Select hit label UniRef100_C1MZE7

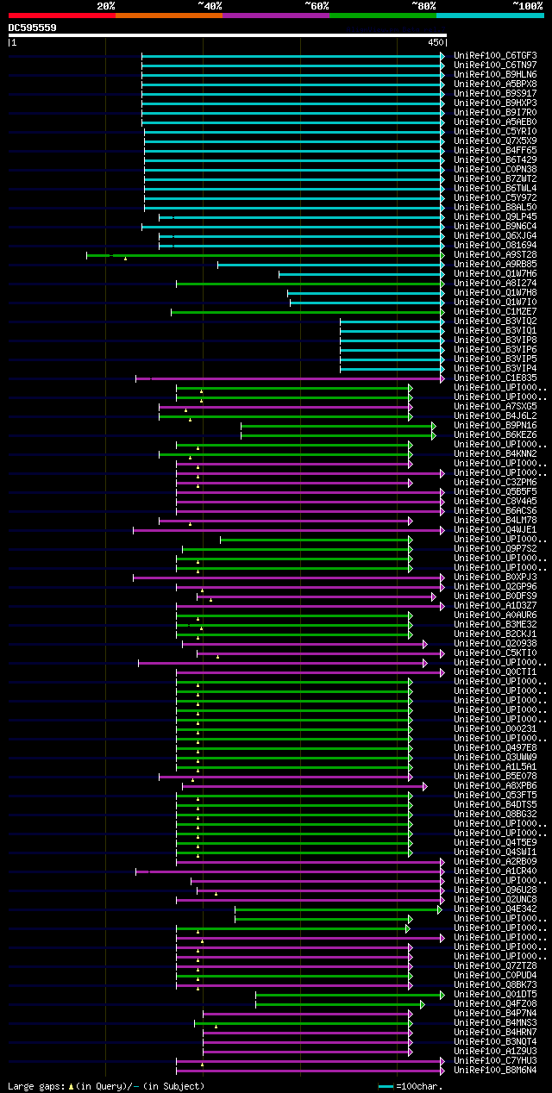click(495, 312)
